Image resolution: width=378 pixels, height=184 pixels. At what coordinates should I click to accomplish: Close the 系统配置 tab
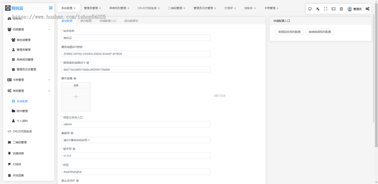coord(75,8)
